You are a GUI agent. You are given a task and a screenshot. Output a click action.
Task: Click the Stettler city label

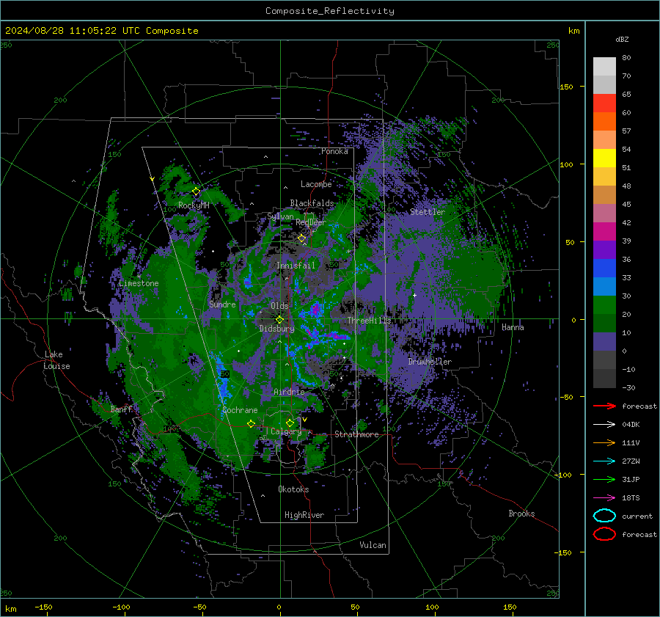[428, 212]
